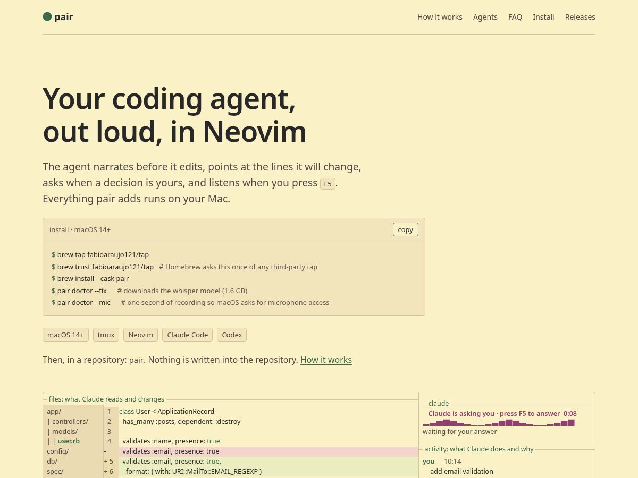Jump to the Install nav item
Screen dimensions: 638x478
[x=543, y=17]
